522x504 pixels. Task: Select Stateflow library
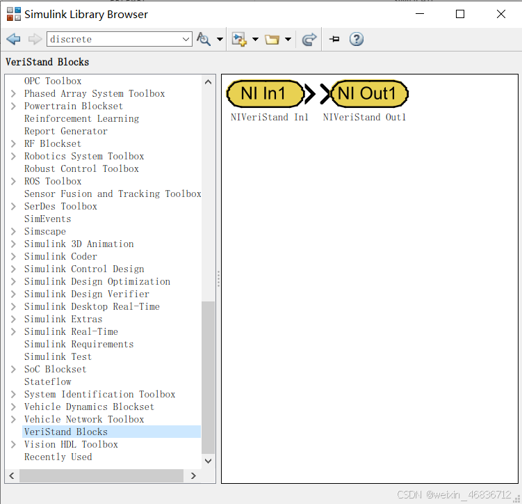47,382
